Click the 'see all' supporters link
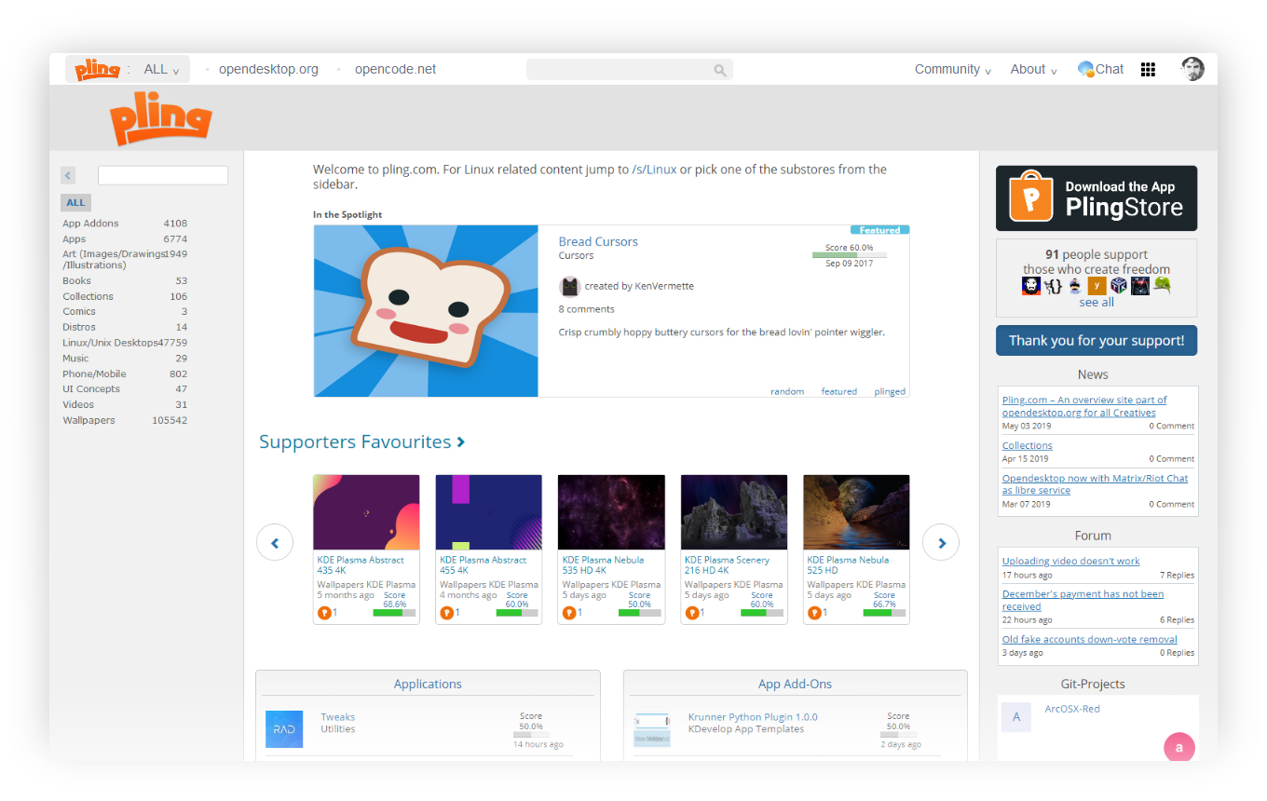Image resolution: width=1267 pixels, height=801 pixels. (x=1097, y=302)
